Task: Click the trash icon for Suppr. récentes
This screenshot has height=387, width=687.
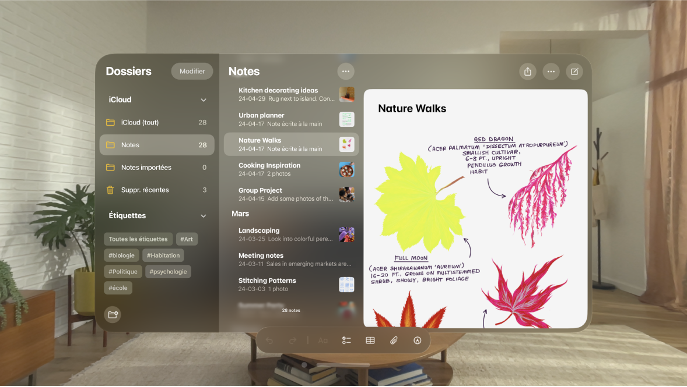Action: tap(110, 190)
